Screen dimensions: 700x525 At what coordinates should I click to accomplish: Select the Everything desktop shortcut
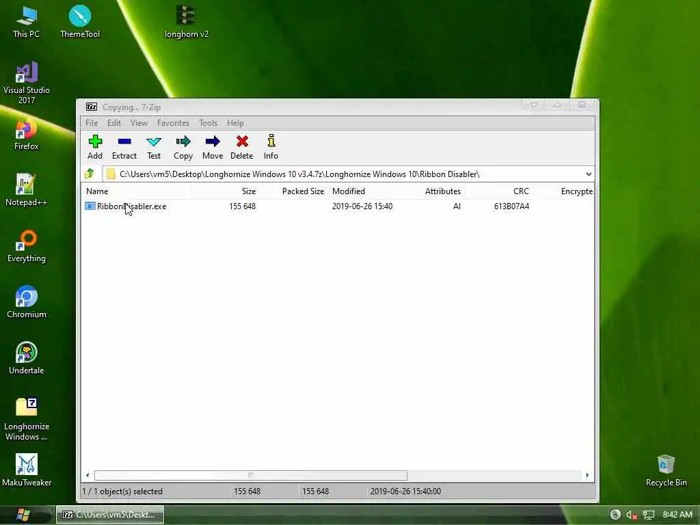coord(27,246)
